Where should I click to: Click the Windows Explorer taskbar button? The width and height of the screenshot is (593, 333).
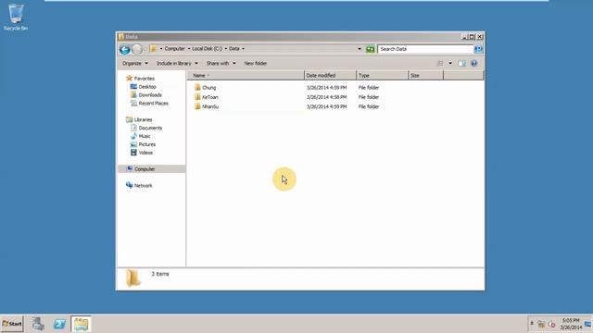[x=81, y=324]
